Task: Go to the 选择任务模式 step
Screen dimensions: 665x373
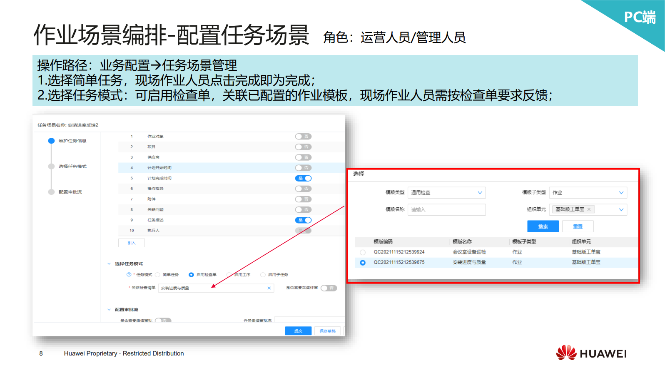Action: pos(72,167)
